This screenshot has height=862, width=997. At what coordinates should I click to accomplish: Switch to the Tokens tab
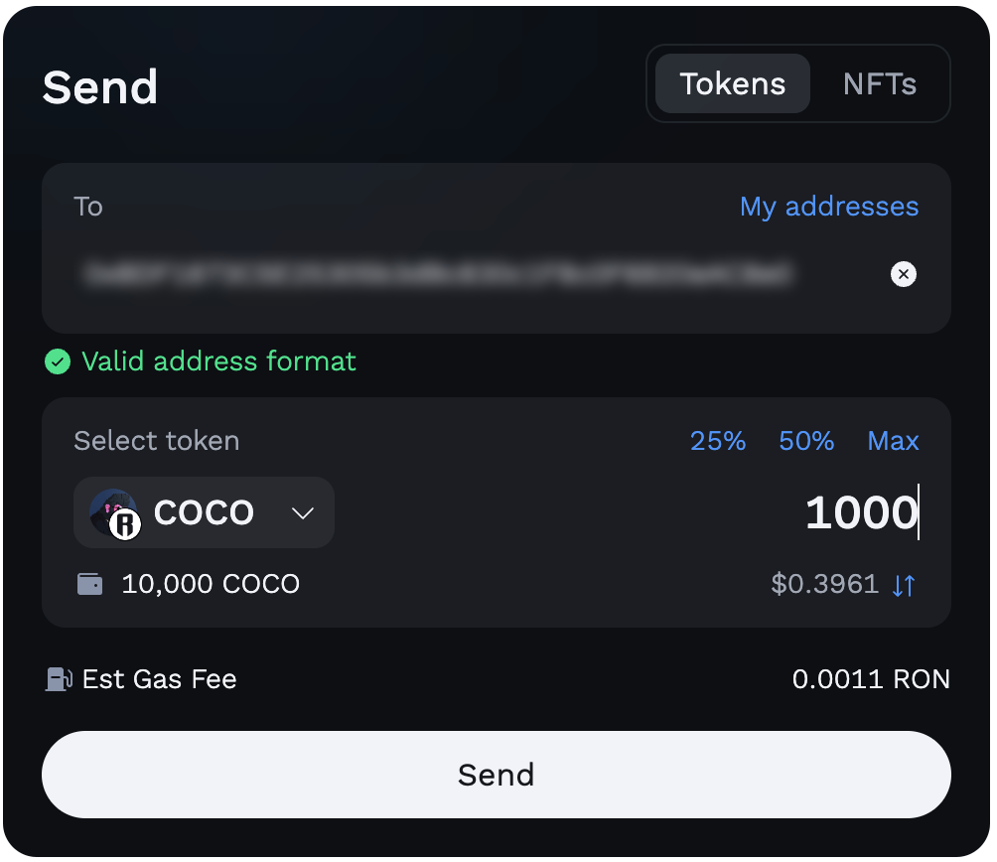[x=733, y=83]
